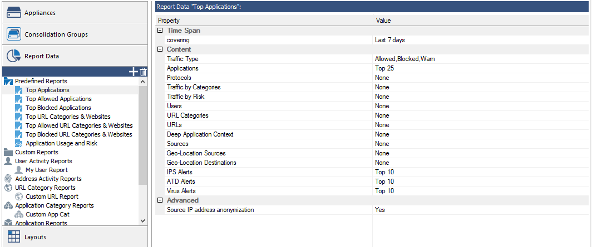Collapse the Time Span section

coord(160,31)
